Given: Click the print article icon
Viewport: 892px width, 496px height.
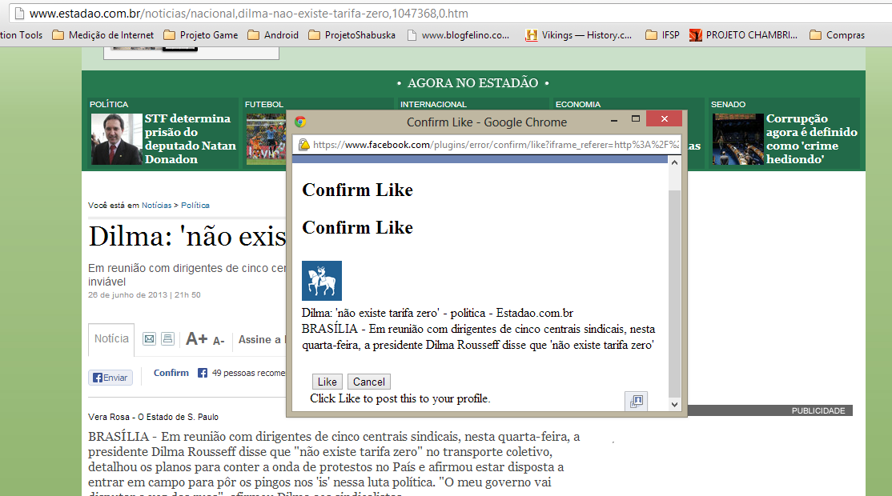Looking at the screenshot, I should (x=167, y=339).
